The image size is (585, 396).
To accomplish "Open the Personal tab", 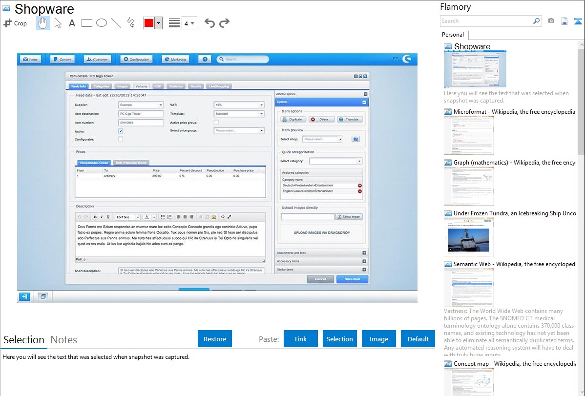I will coord(453,35).
